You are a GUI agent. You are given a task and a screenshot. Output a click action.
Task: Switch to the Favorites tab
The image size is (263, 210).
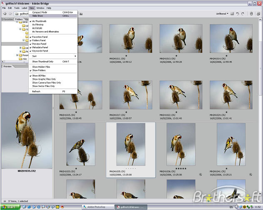8,19
